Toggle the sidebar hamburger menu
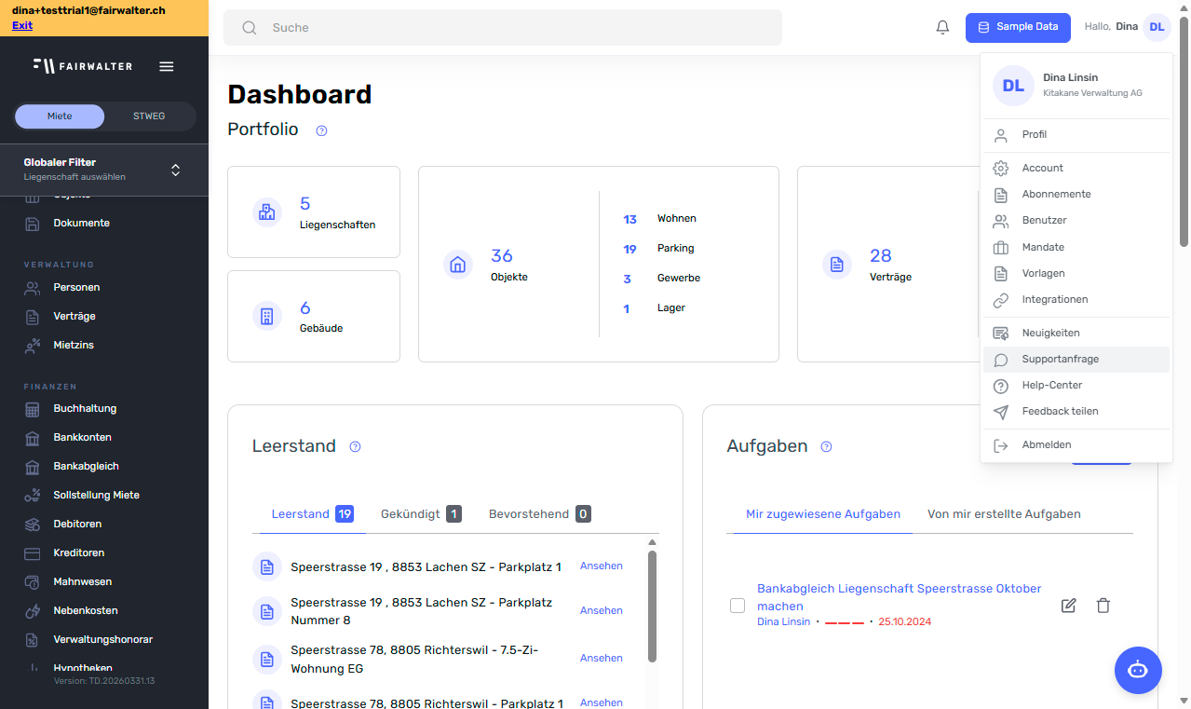The width and height of the screenshot is (1191, 709). 166,66
